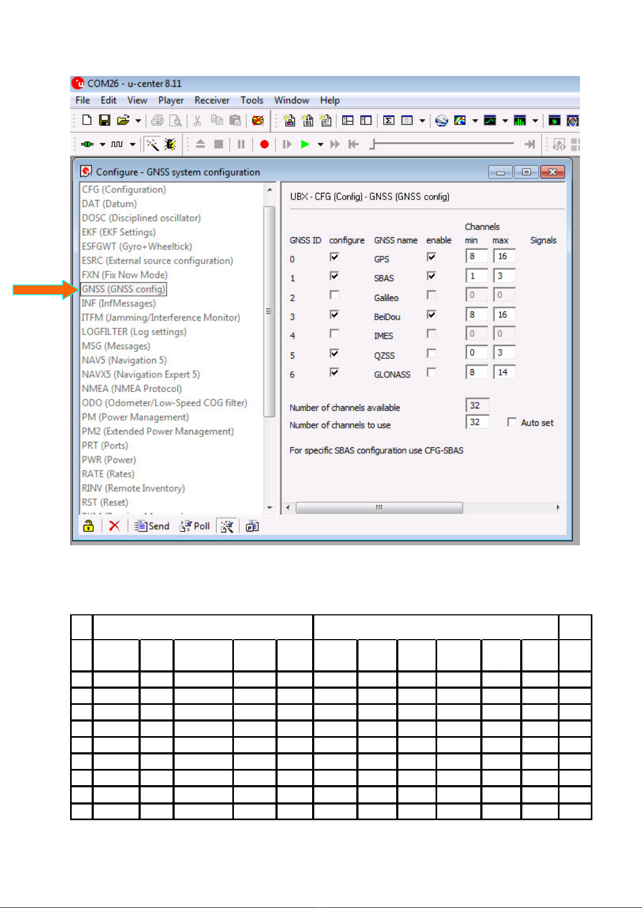The height and width of the screenshot is (908, 642).
Task: Toggle the GPS enable checkbox
Action: (431, 257)
